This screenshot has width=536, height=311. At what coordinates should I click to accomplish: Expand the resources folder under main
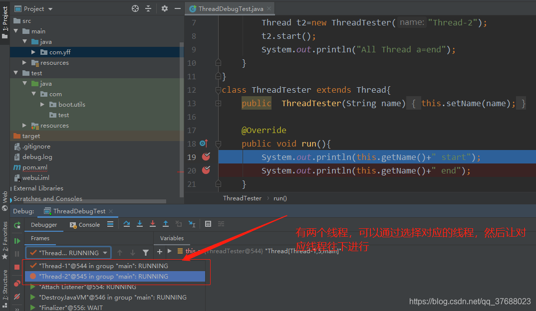pyautogui.click(x=24, y=62)
